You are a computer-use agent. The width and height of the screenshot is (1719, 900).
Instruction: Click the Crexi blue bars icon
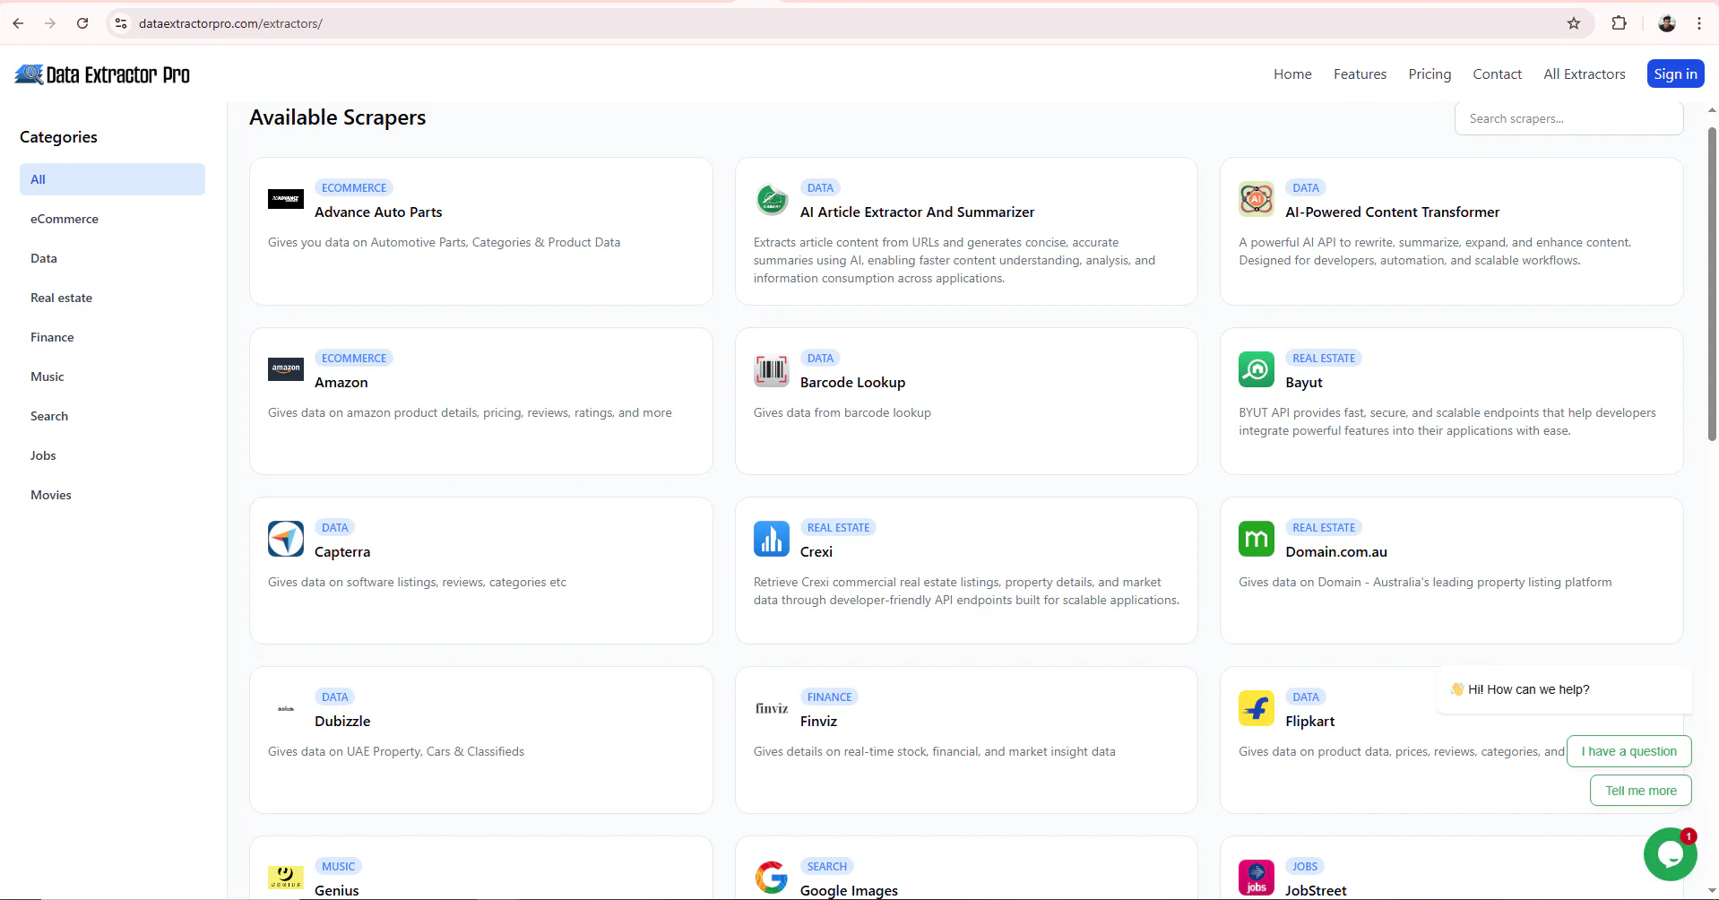(x=771, y=539)
